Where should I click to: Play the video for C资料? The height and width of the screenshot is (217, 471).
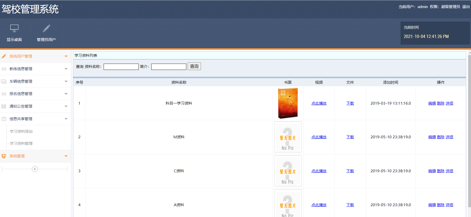(x=319, y=171)
